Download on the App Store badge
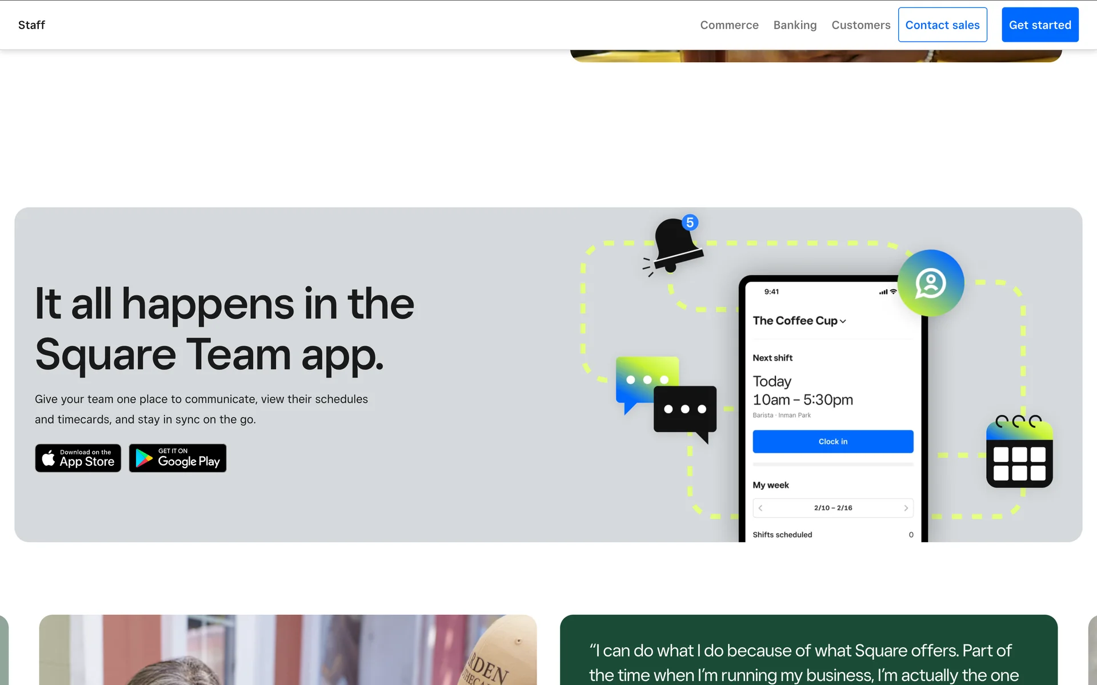Screen dimensions: 1097x685 (78, 458)
